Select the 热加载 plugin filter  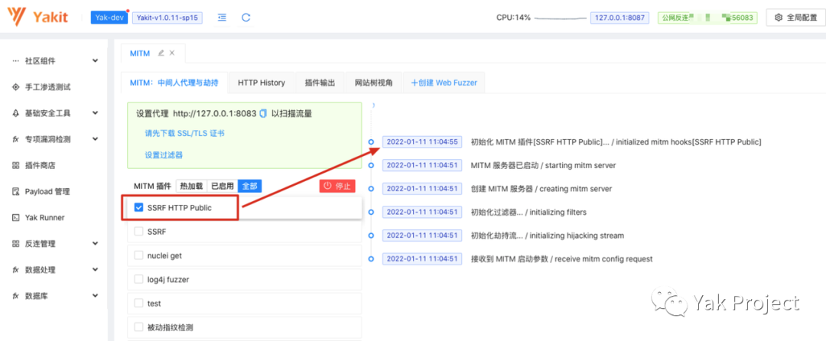coord(191,186)
